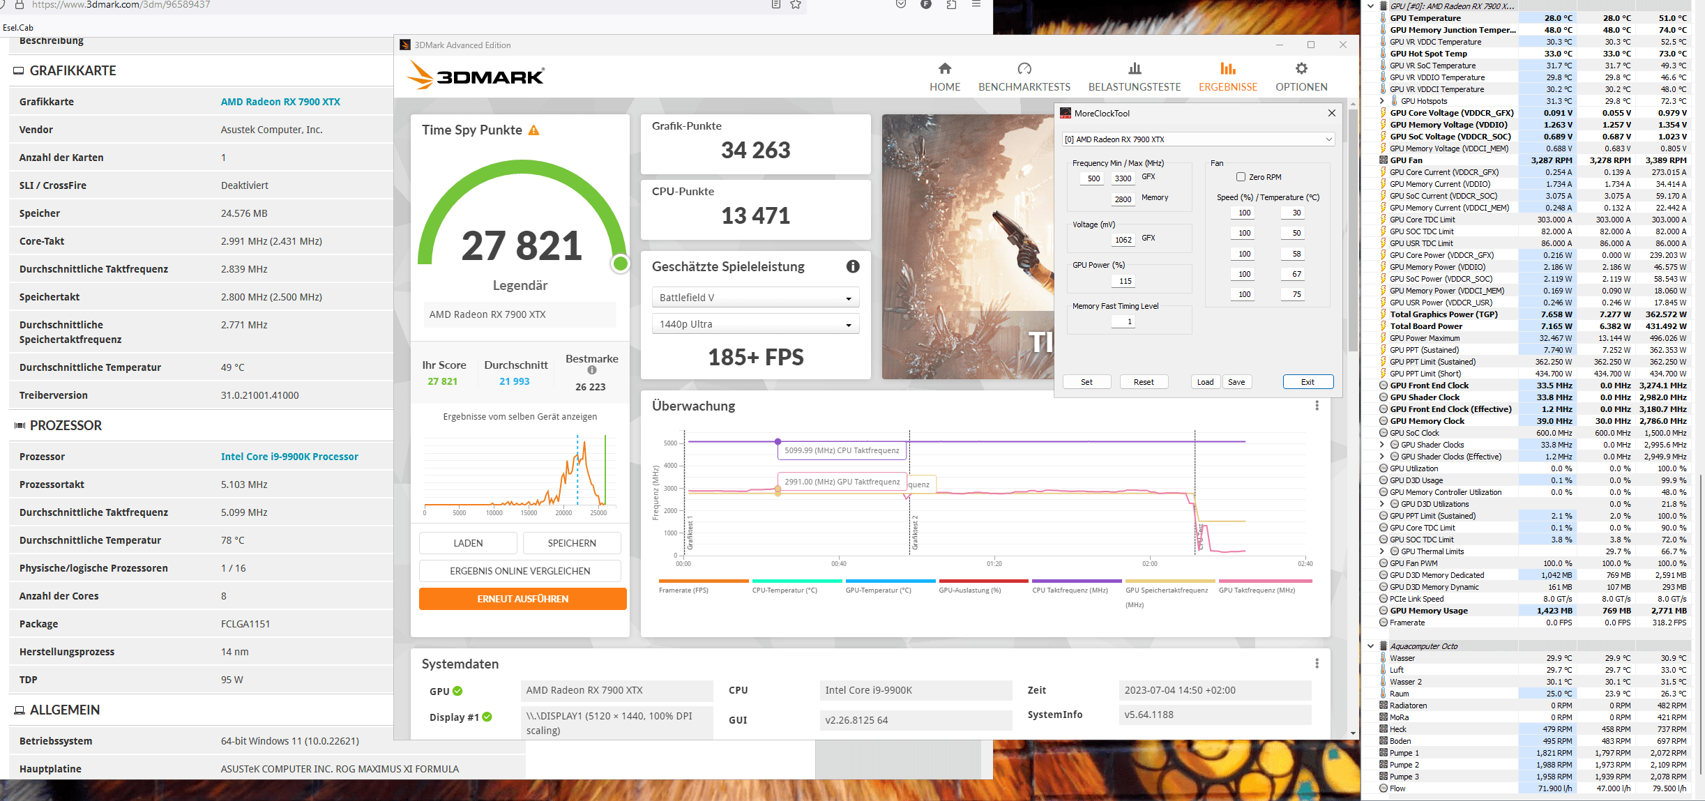The image size is (1705, 801).
Task: Click the warning triangle next to Time Spy Punkte
Action: coord(534,130)
